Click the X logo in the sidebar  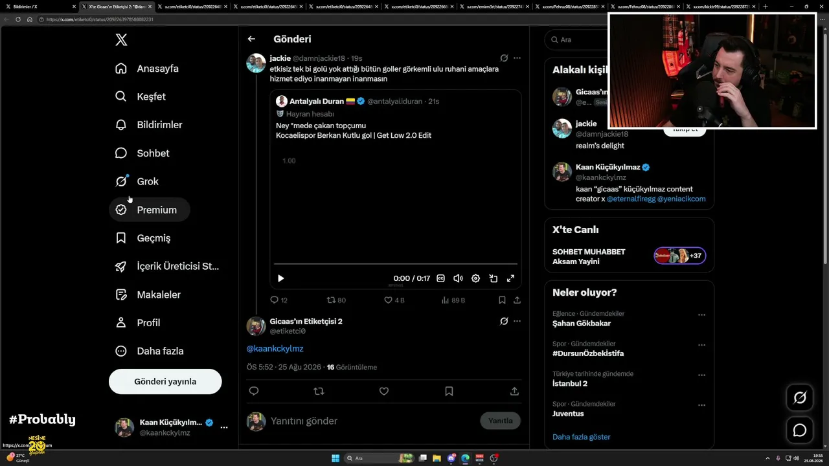[x=121, y=40]
